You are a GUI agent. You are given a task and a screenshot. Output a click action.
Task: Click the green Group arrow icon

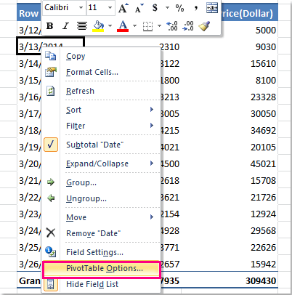(x=51, y=182)
